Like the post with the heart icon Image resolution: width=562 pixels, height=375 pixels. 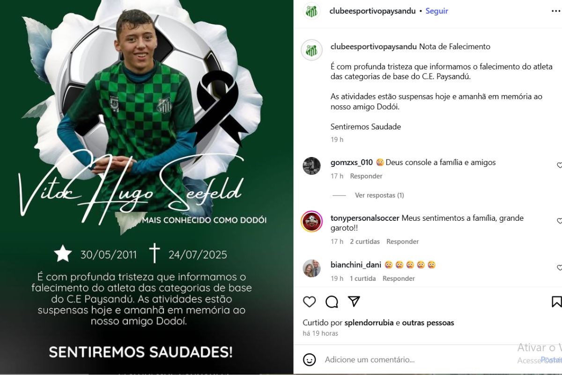pos(309,301)
